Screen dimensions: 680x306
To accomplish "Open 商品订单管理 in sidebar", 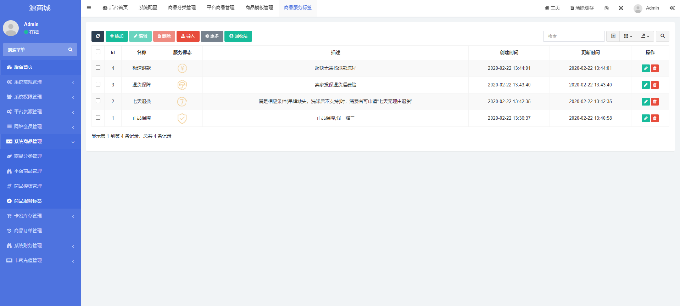I will [x=28, y=231].
